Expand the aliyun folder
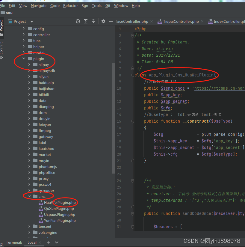This screenshot has height=247, width=245. click(x=29, y=76)
